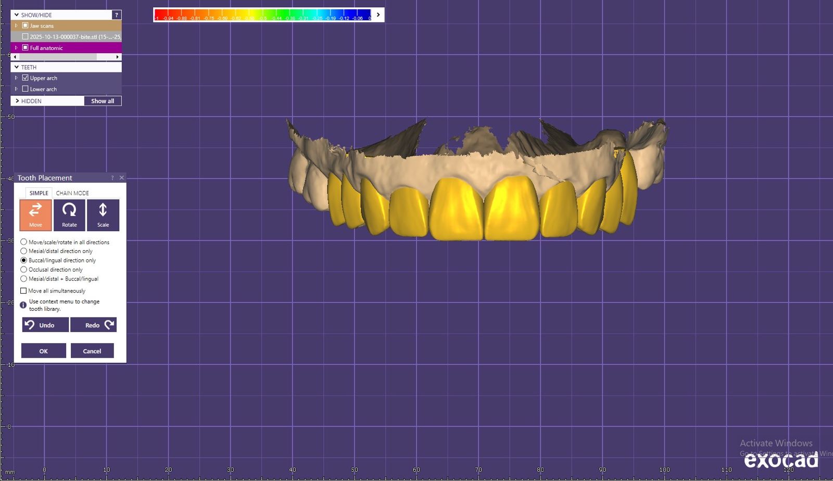The width and height of the screenshot is (833, 481).
Task: Redo the last undone action
Action: [93, 325]
